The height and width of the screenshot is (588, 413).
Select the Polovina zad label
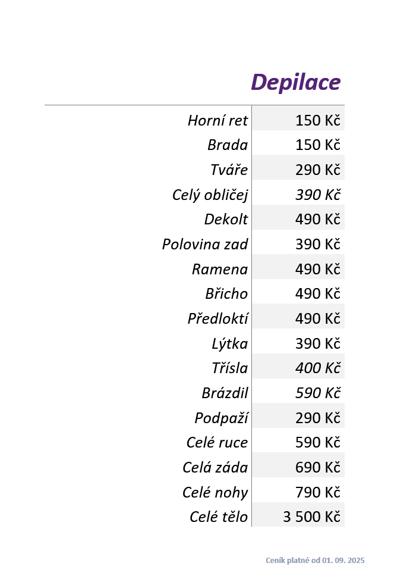205,245
